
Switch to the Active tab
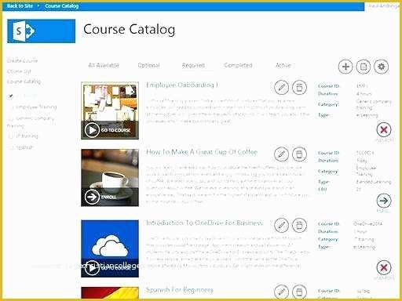283,65
